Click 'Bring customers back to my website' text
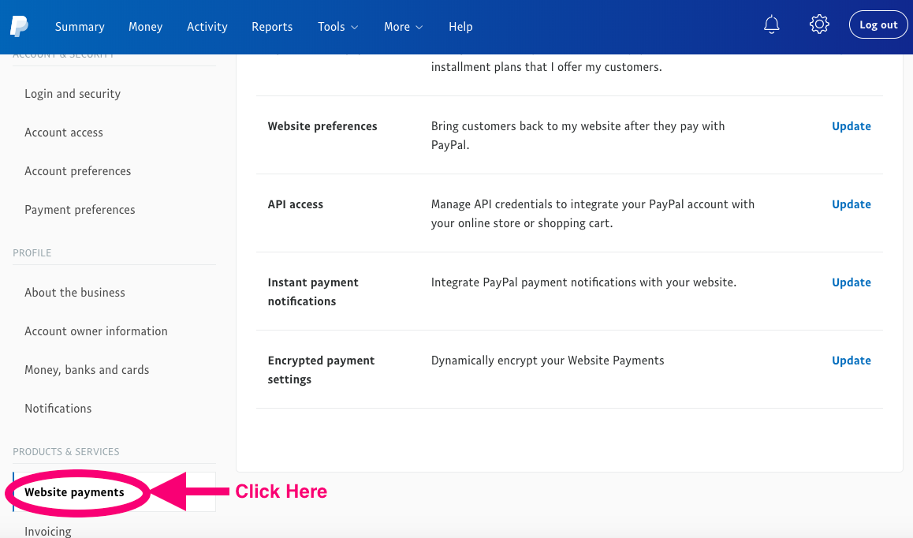The image size is (913, 538). coord(578,136)
